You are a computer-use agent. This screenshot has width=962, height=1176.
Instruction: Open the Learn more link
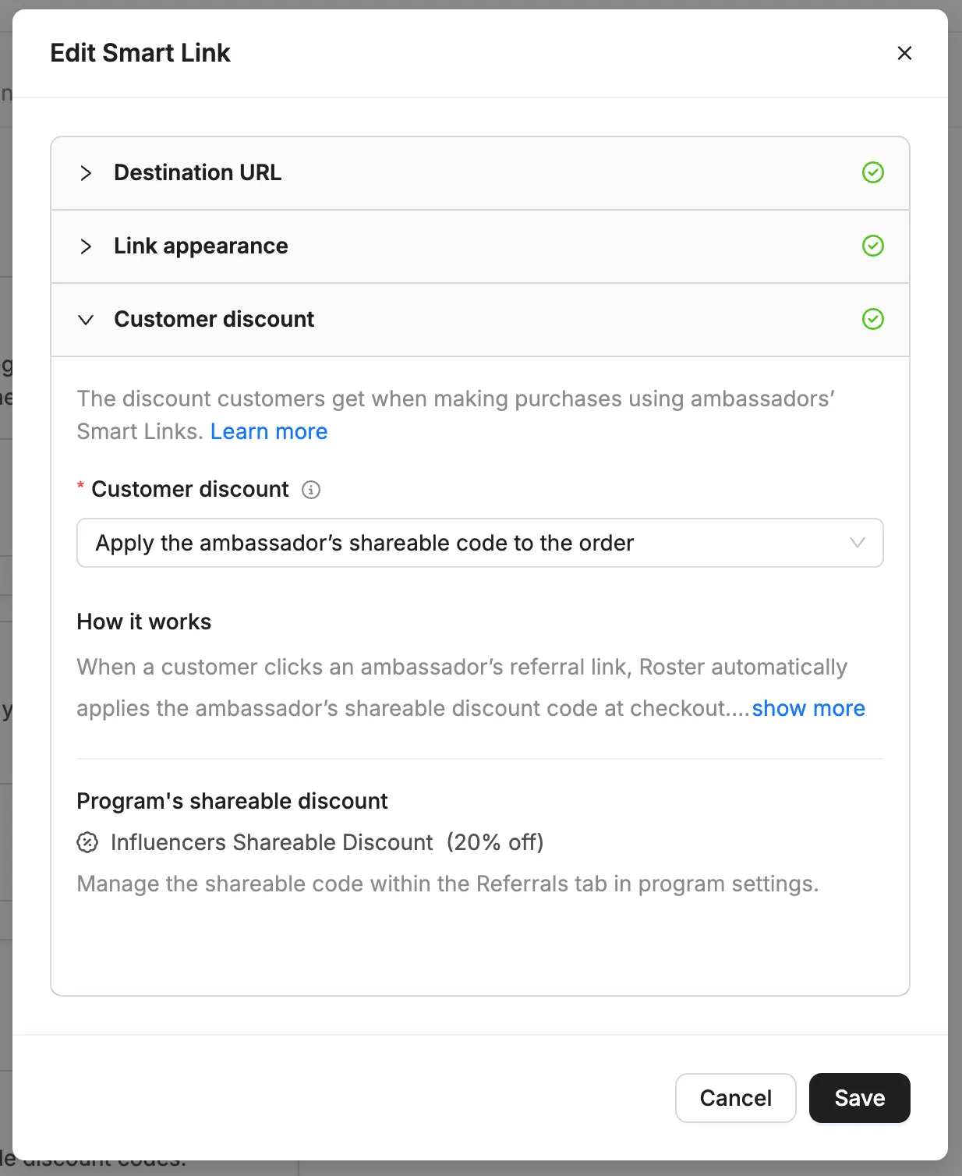[269, 431]
